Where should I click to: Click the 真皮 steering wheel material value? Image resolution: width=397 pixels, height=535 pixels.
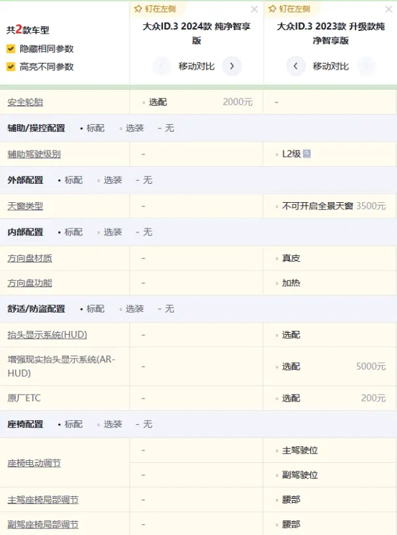point(291,258)
